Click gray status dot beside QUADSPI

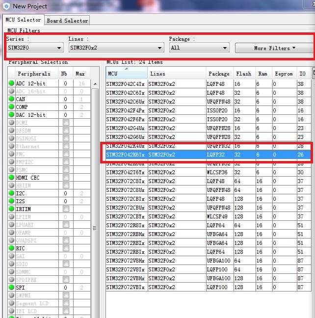[12, 240]
